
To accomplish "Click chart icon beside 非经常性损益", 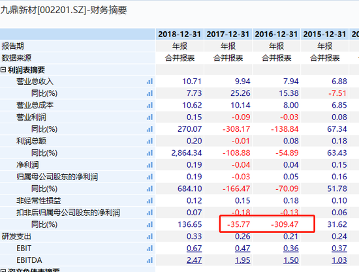I will tap(149, 201).
